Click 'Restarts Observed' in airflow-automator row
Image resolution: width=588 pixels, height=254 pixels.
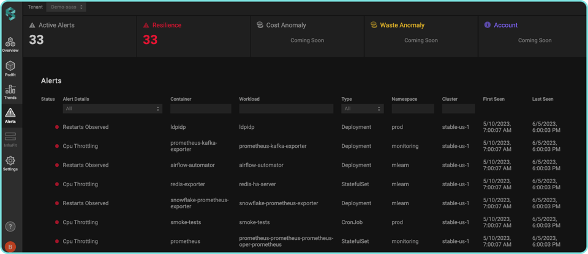[86, 165]
